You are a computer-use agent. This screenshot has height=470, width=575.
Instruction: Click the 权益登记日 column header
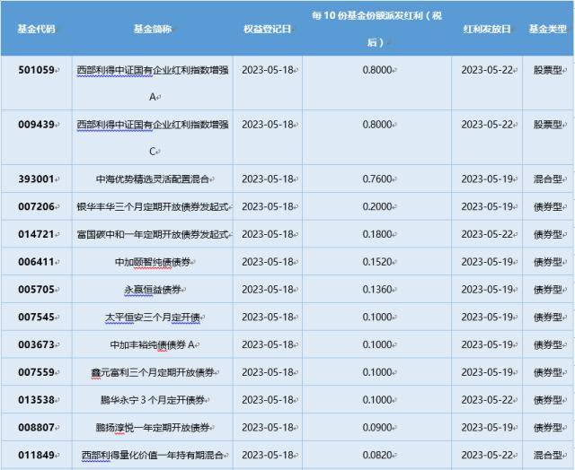pyautogui.click(x=267, y=29)
